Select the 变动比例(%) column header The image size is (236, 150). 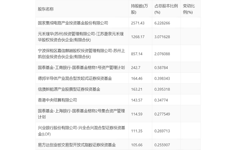tap(189, 9)
